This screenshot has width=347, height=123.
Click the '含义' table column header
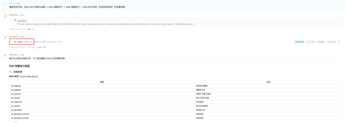268,82
